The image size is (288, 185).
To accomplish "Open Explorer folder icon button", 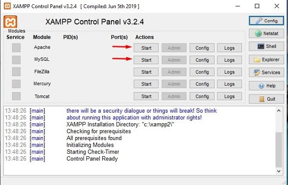I will [266, 59].
